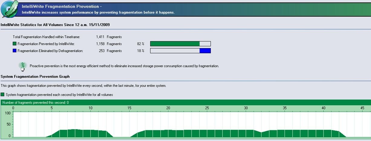Click the IntelliWrite performance description subtitle
Viewport: 371px width, 141px height.
pyautogui.click(x=98, y=13)
